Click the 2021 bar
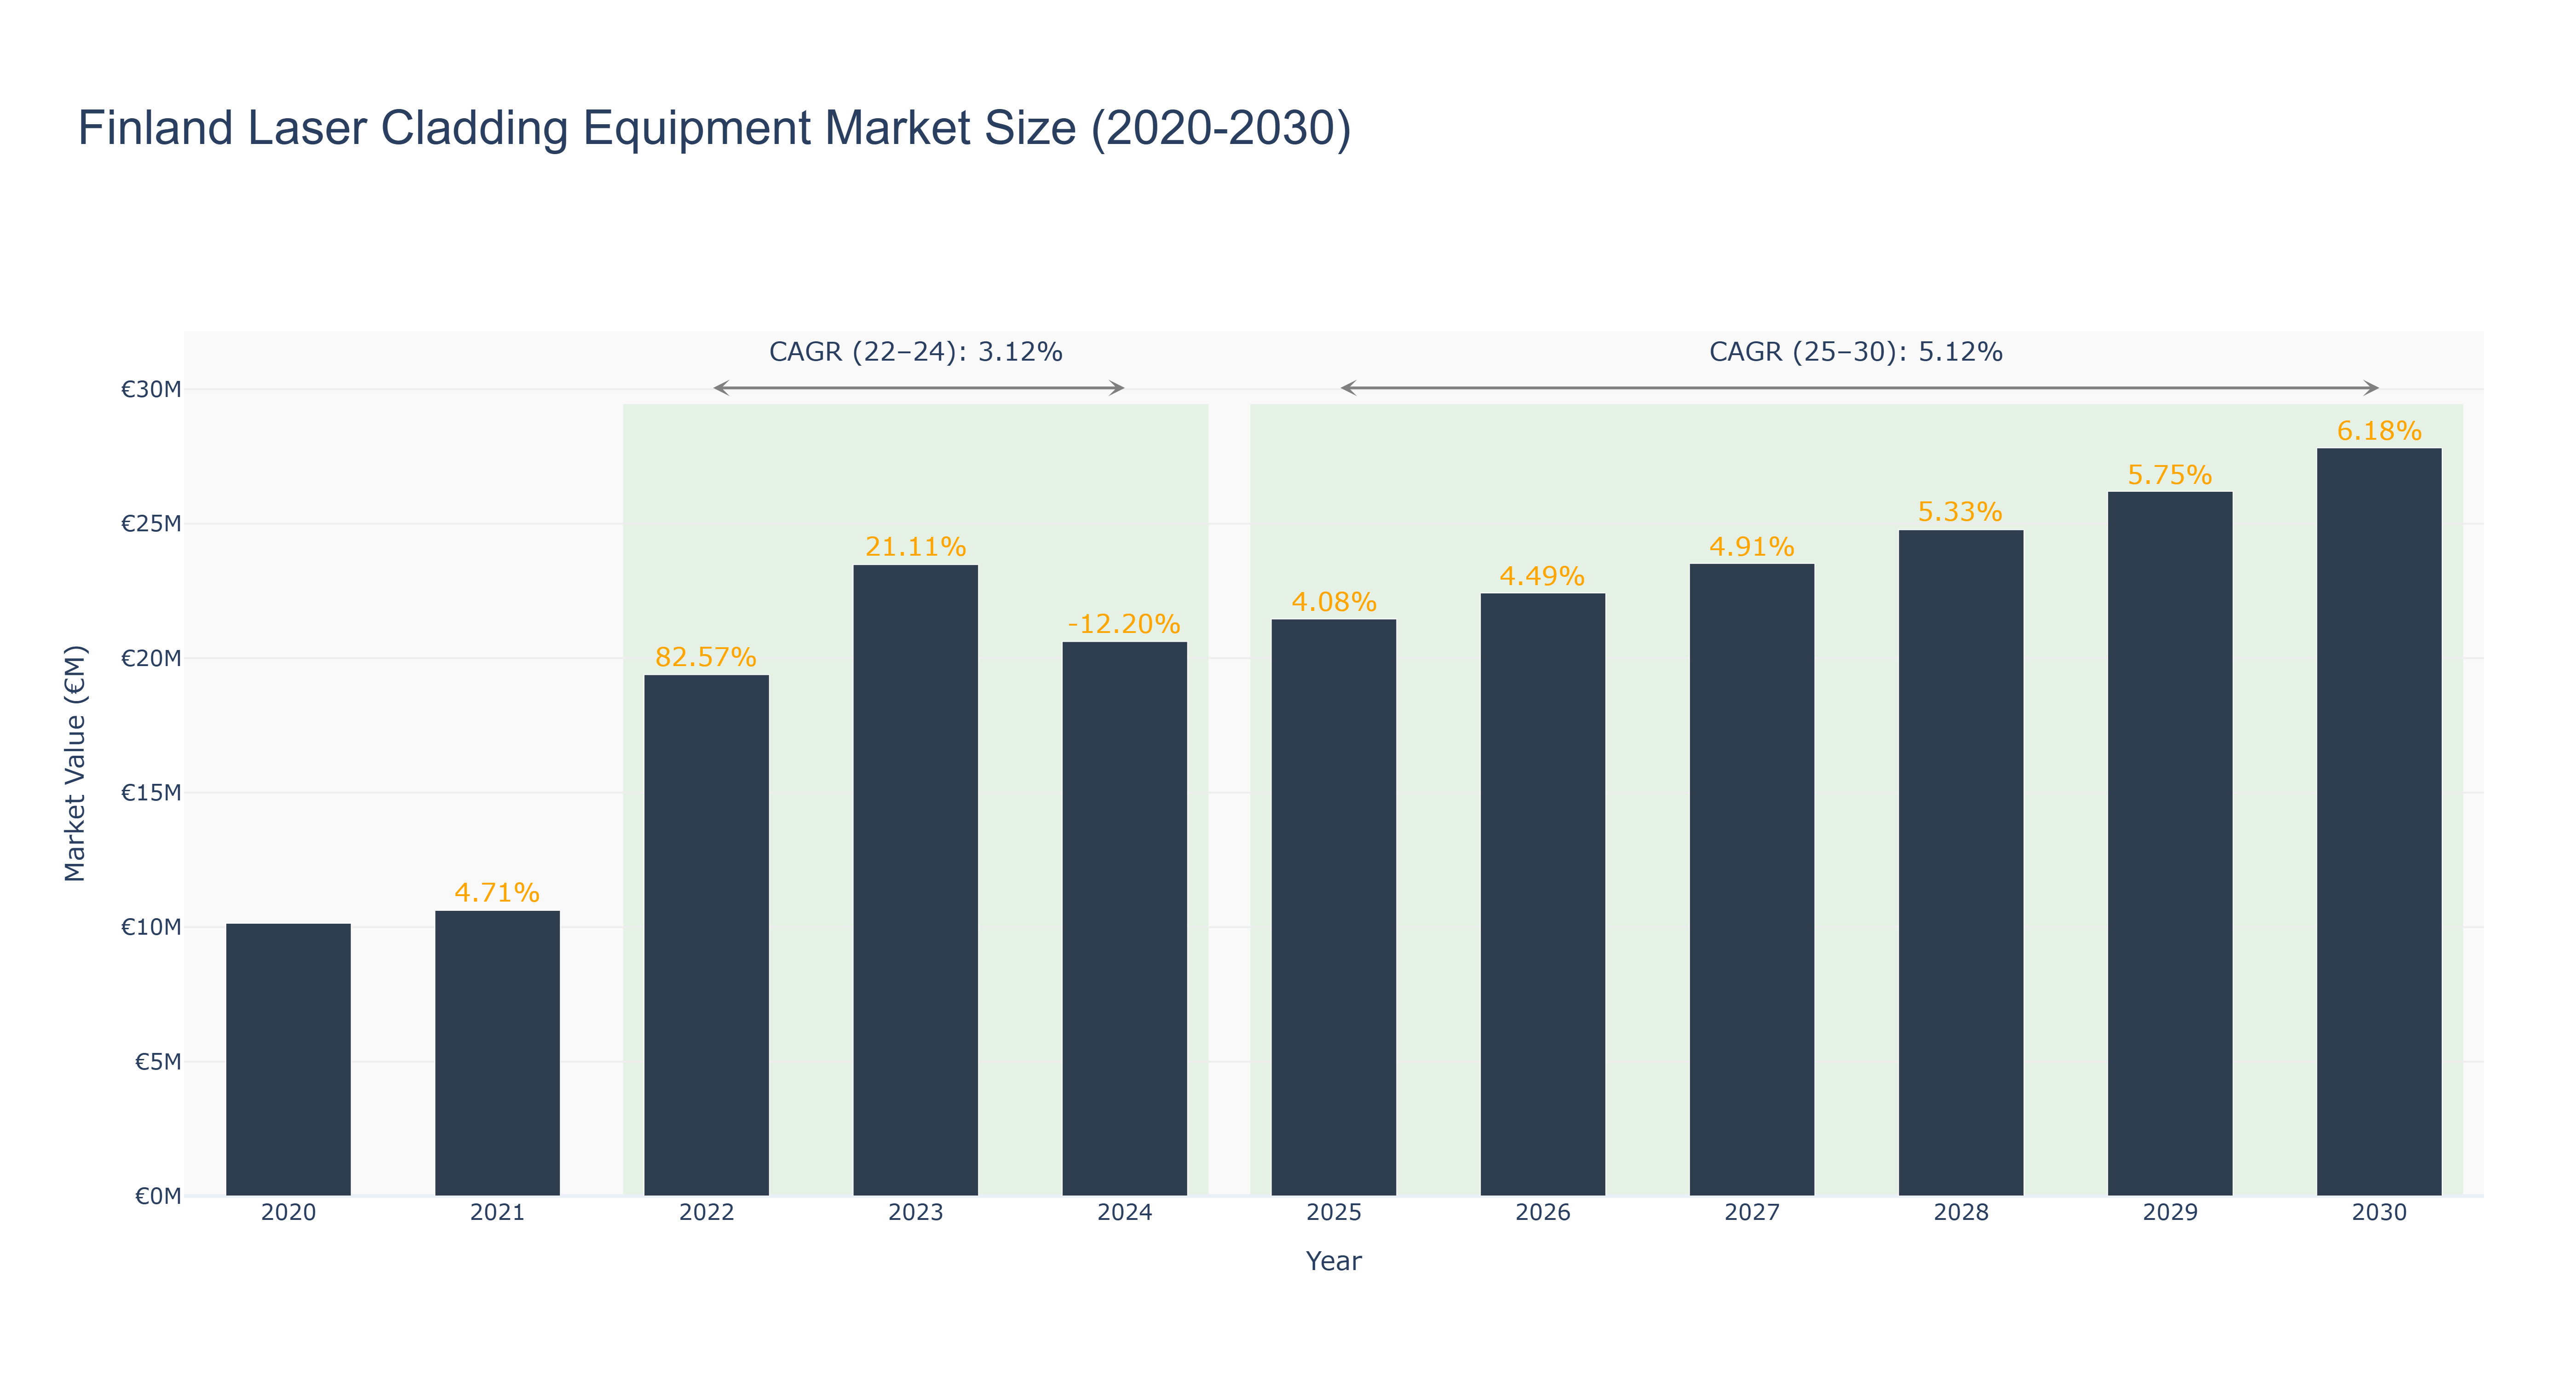 (497, 1052)
